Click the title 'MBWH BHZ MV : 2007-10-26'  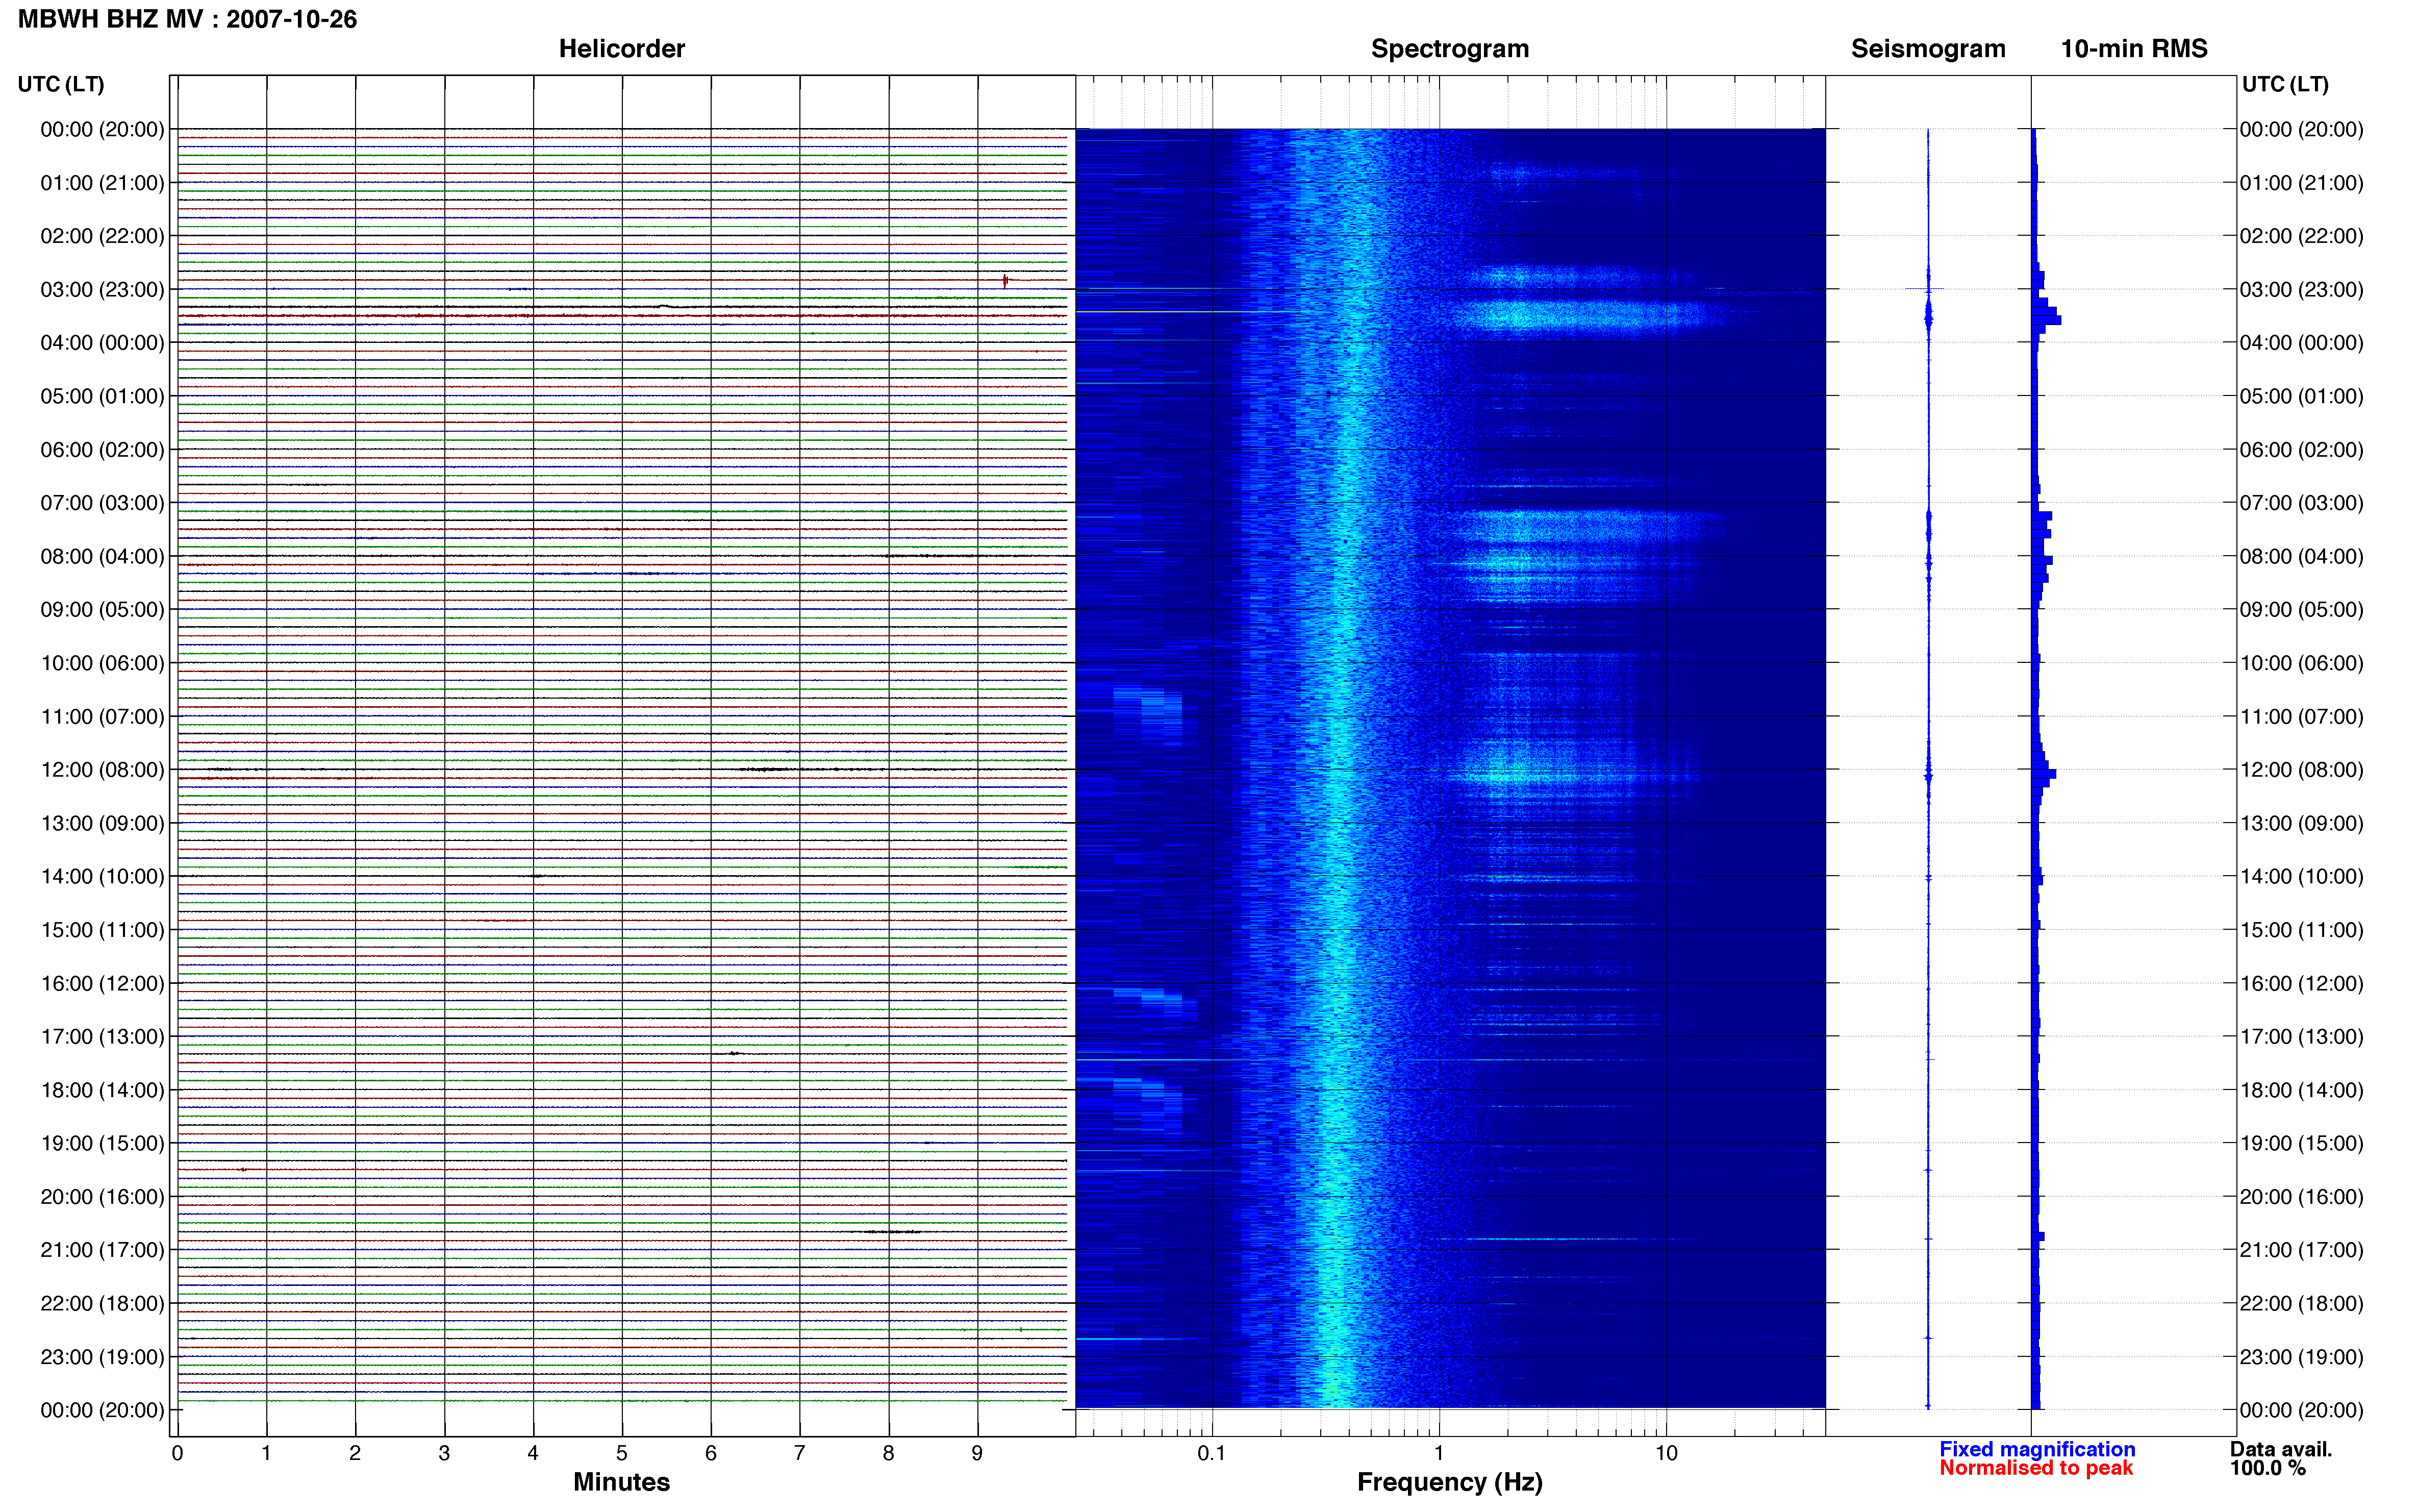pyautogui.click(x=187, y=19)
